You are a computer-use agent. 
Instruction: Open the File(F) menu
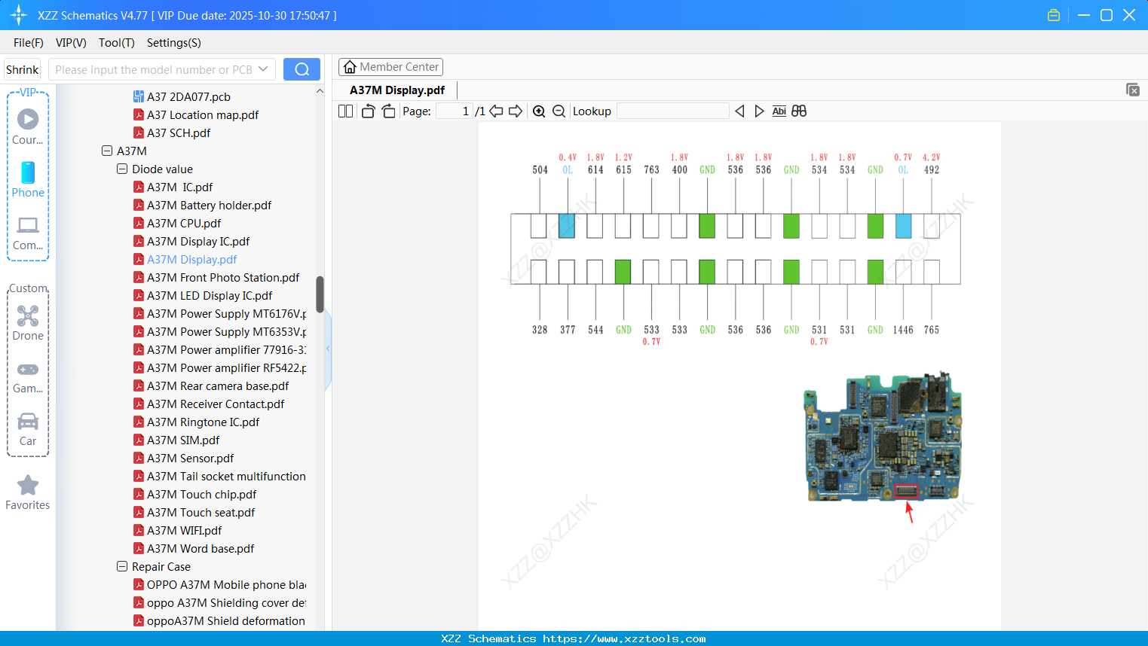coord(29,42)
